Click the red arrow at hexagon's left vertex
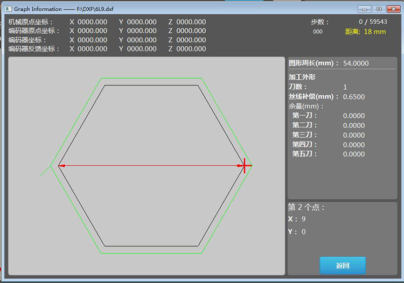This screenshot has height=283, width=404. coord(61,166)
